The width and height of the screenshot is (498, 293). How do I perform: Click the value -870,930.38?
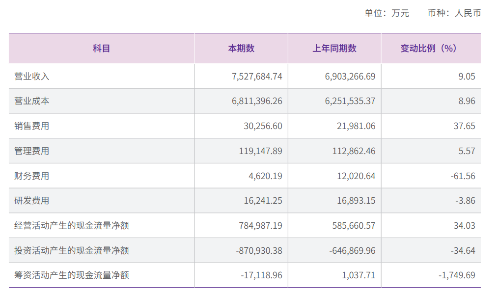coord(259,250)
